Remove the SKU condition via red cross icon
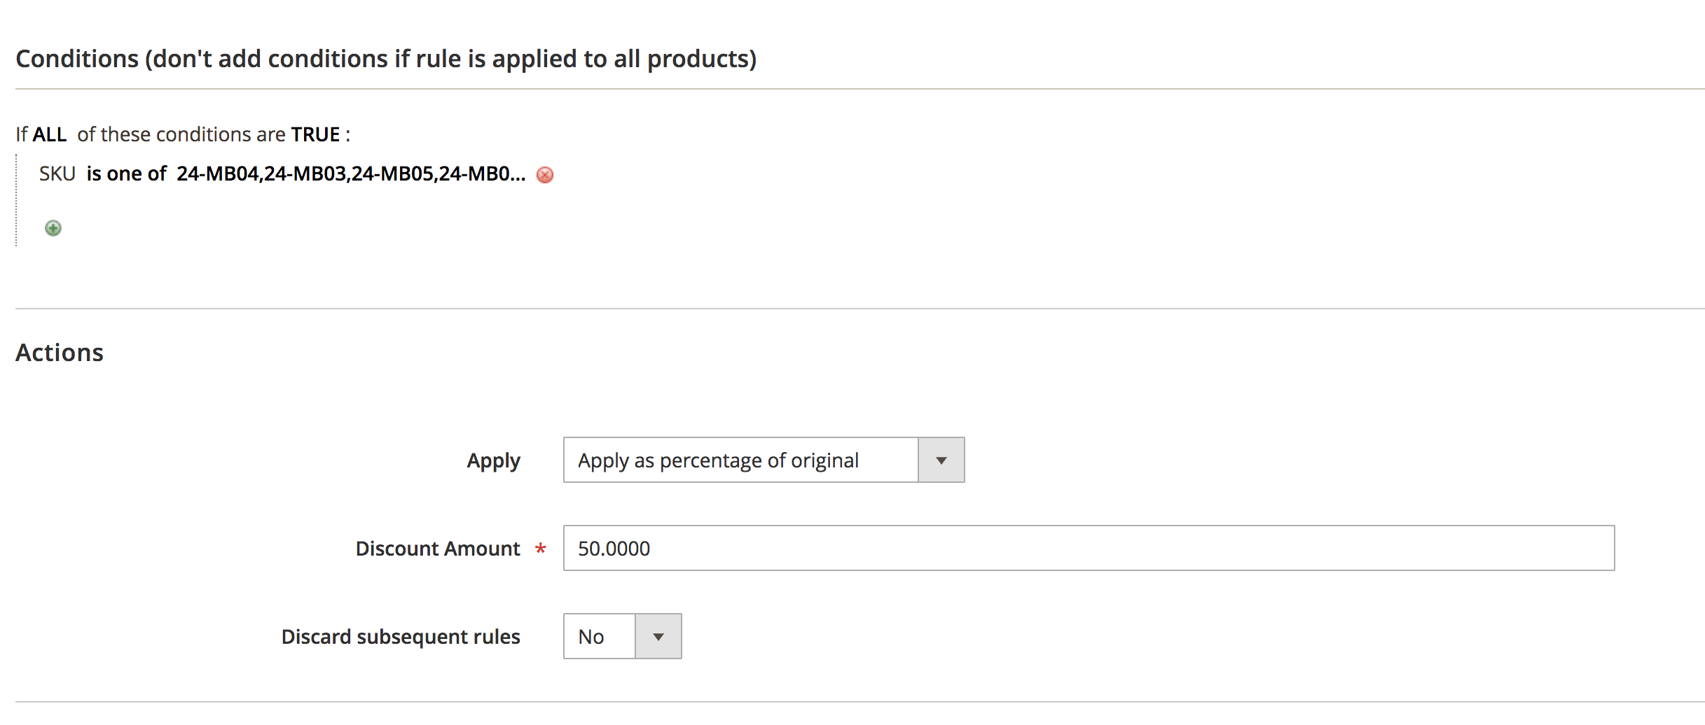1705x725 pixels. point(545,175)
